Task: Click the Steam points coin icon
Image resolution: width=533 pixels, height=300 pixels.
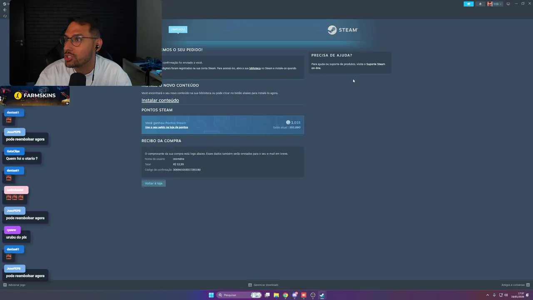Action: pyautogui.click(x=288, y=122)
